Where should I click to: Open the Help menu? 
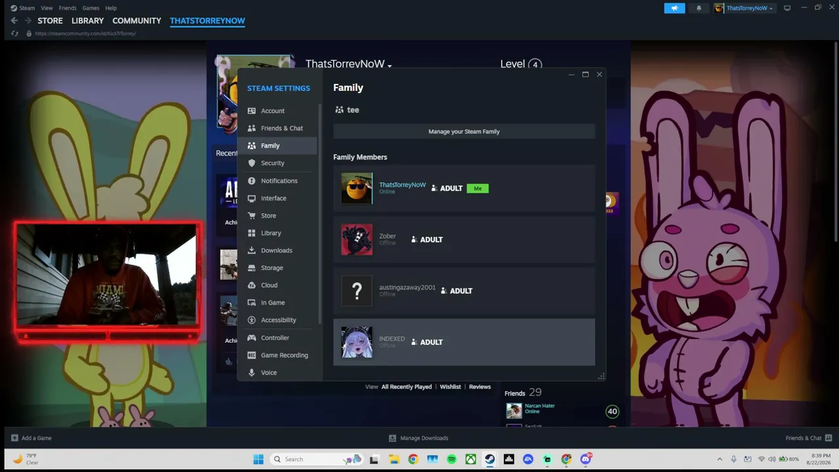pyautogui.click(x=111, y=8)
